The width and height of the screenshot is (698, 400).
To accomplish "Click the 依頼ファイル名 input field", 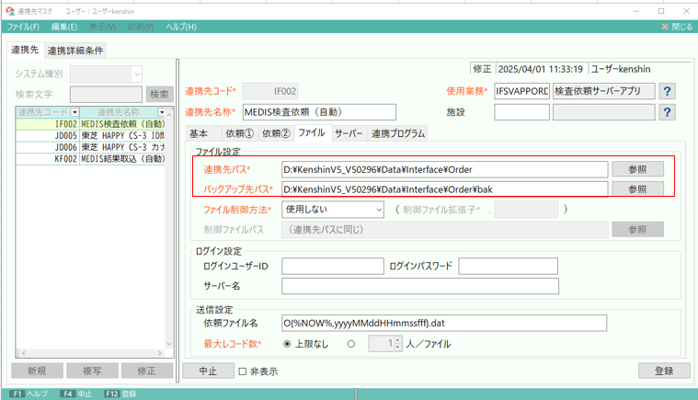I will (445, 323).
